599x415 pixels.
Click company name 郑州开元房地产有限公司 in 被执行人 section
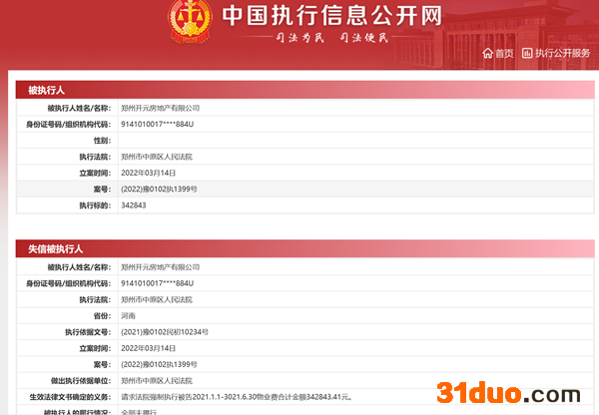coord(160,108)
